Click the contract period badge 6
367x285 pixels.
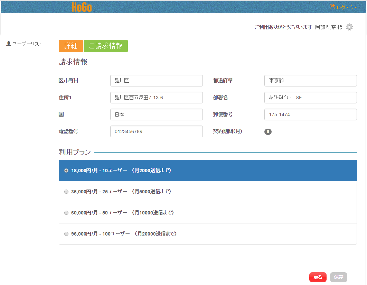268,132
